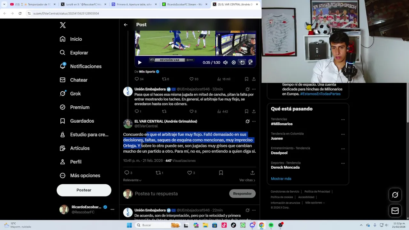Like Unión Embajadora reply with 8 likes

[193, 111]
